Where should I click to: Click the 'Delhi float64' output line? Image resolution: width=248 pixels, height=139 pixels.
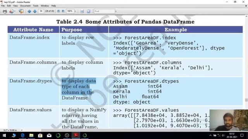point(136,97)
